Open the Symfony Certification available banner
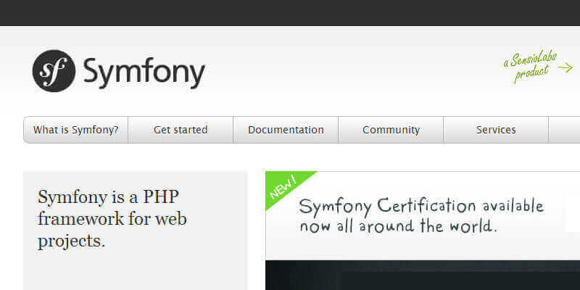 pos(423,215)
